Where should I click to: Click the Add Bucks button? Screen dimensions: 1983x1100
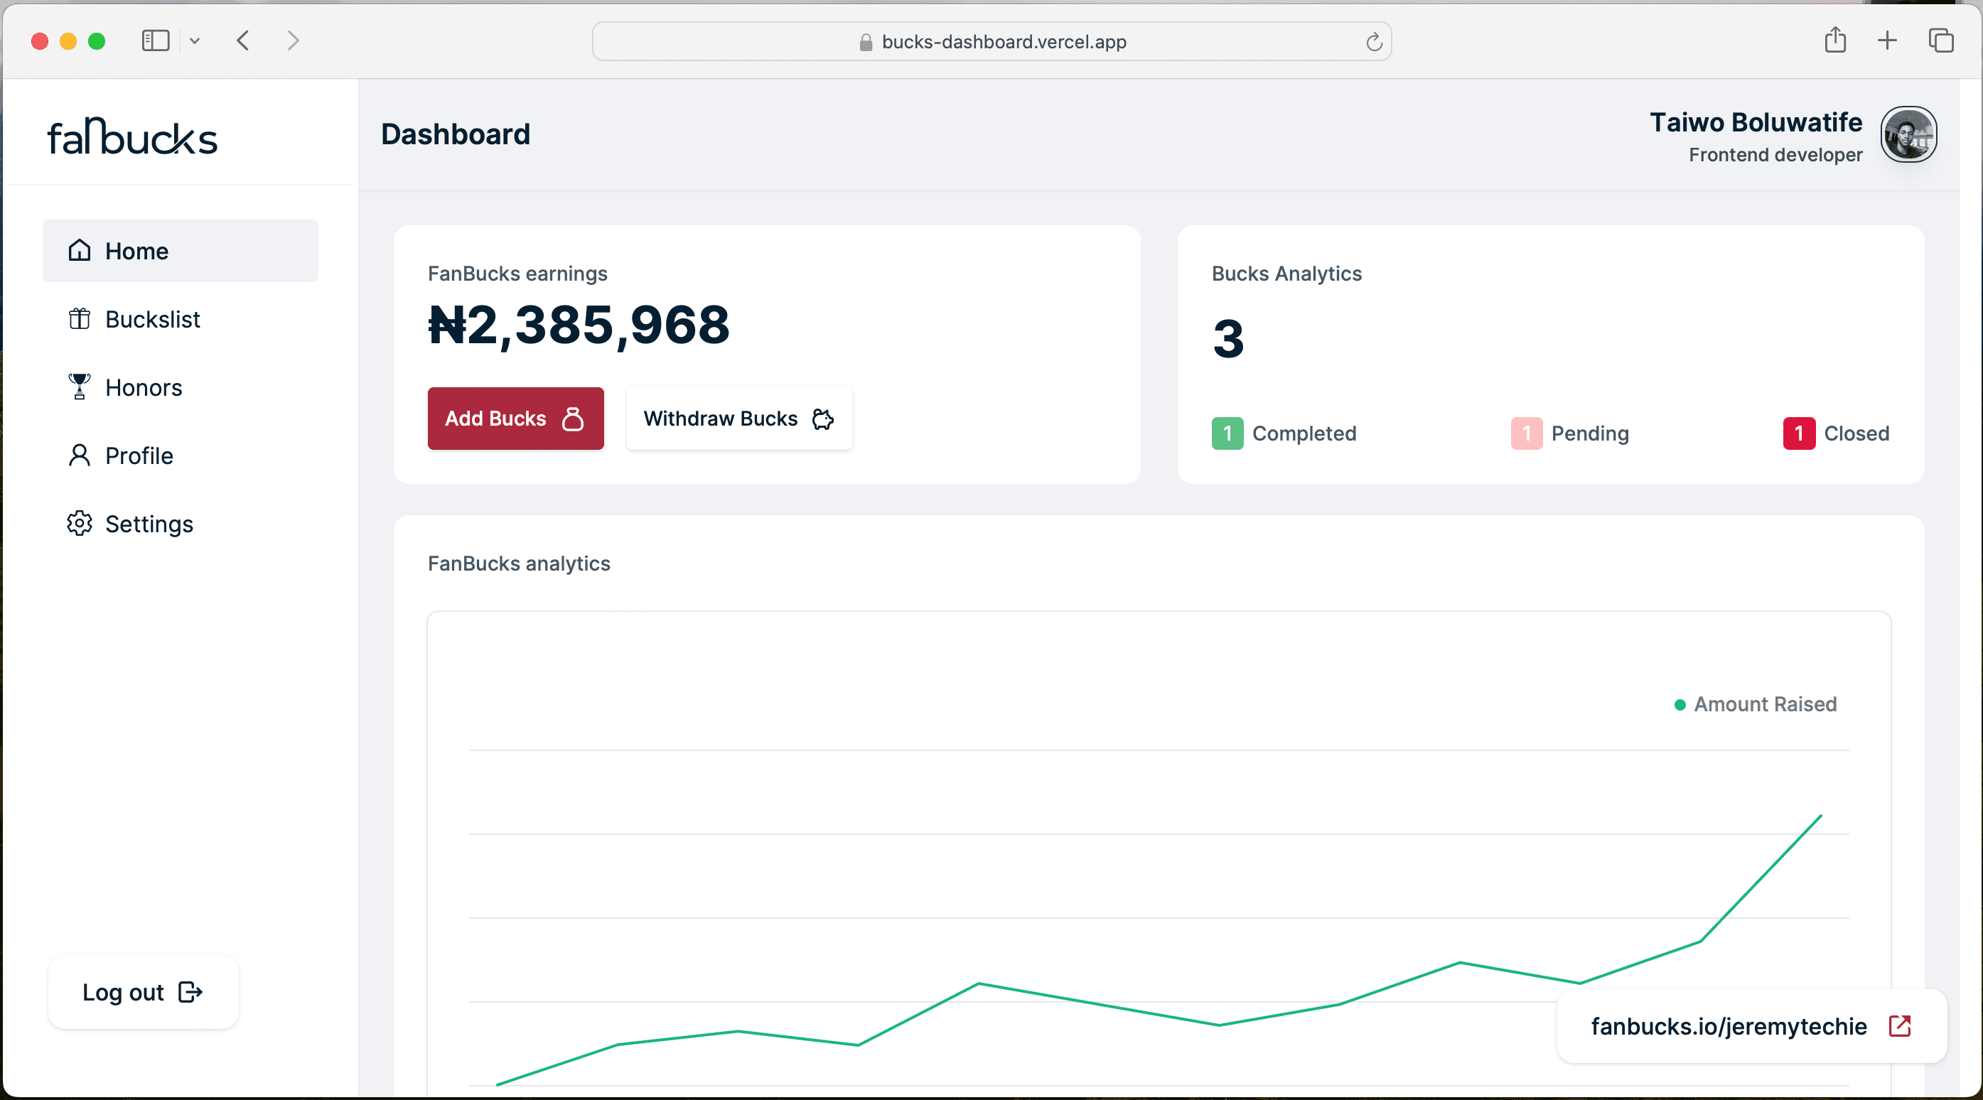point(516,418)
